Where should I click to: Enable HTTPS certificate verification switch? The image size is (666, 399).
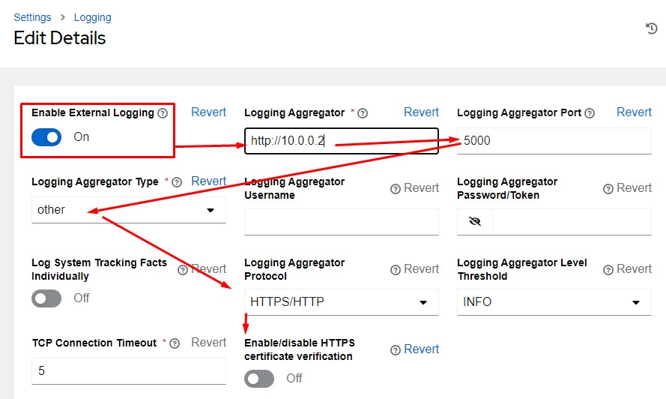tap(259, 379)
